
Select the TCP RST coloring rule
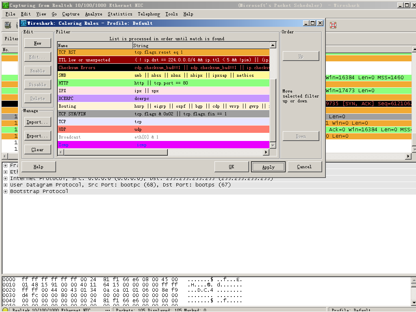(163, 52)
